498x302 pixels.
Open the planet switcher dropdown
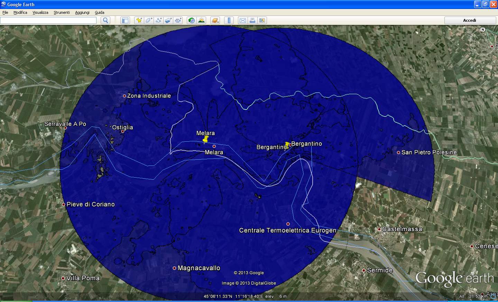215,20
